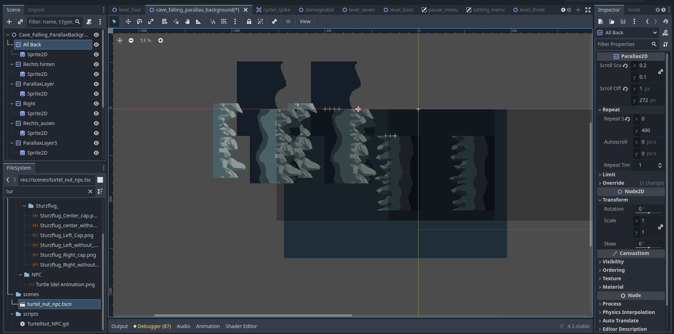The width and height of the screenshot is (674, 334).
Task: Collapse the Rechts hinten tree node
Action: [x=12, y=64]
